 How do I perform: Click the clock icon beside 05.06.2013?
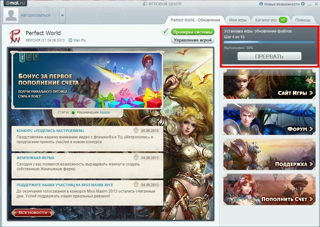click(136, 130)
